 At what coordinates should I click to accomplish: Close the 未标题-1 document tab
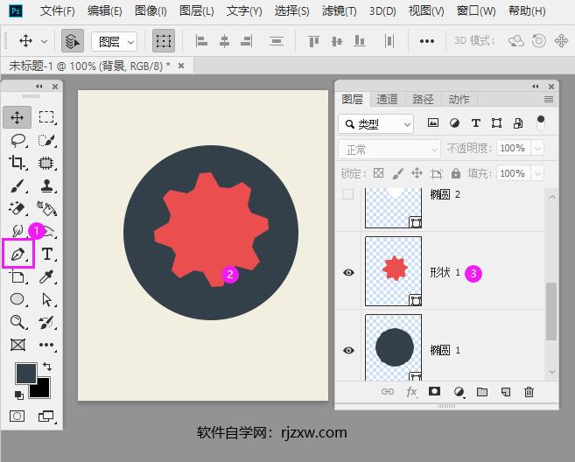(x=181, y=66)
